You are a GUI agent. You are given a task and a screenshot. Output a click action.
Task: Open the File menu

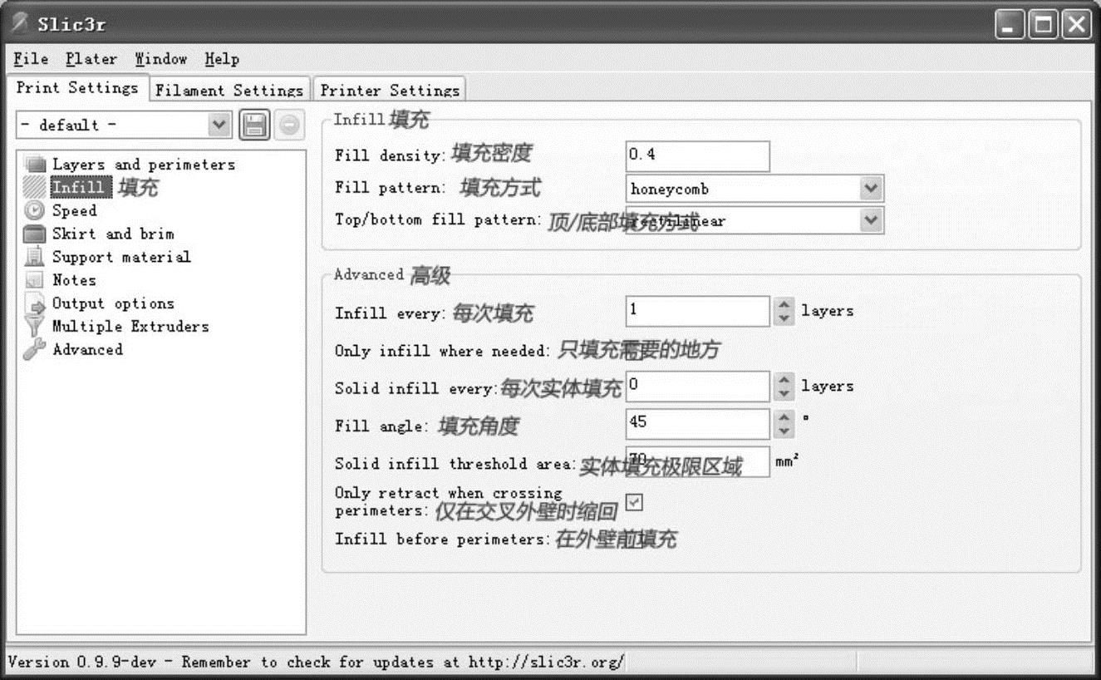(32, 59)
